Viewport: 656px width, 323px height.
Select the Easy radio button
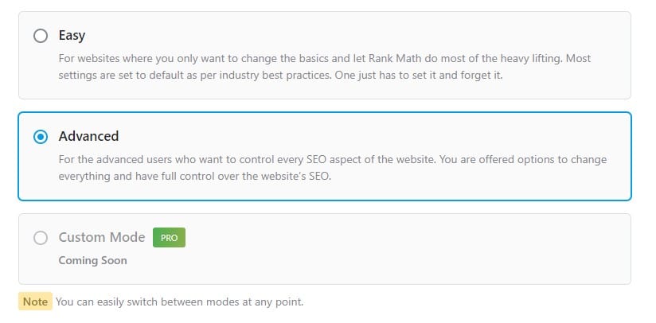coord(40,36)
